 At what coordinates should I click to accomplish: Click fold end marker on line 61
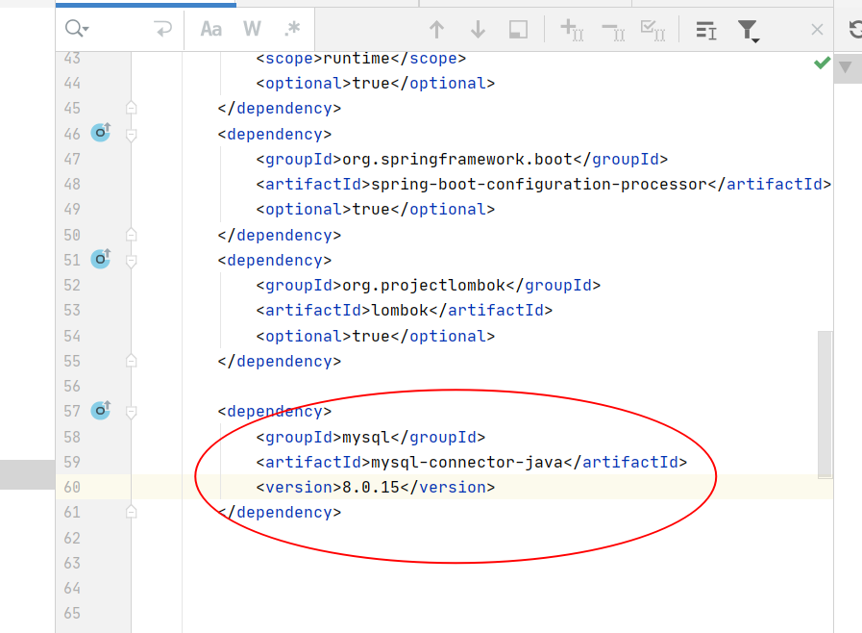(131, 512)
